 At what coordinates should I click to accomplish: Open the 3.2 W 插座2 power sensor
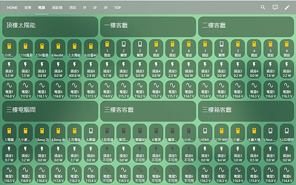[26, 154]
